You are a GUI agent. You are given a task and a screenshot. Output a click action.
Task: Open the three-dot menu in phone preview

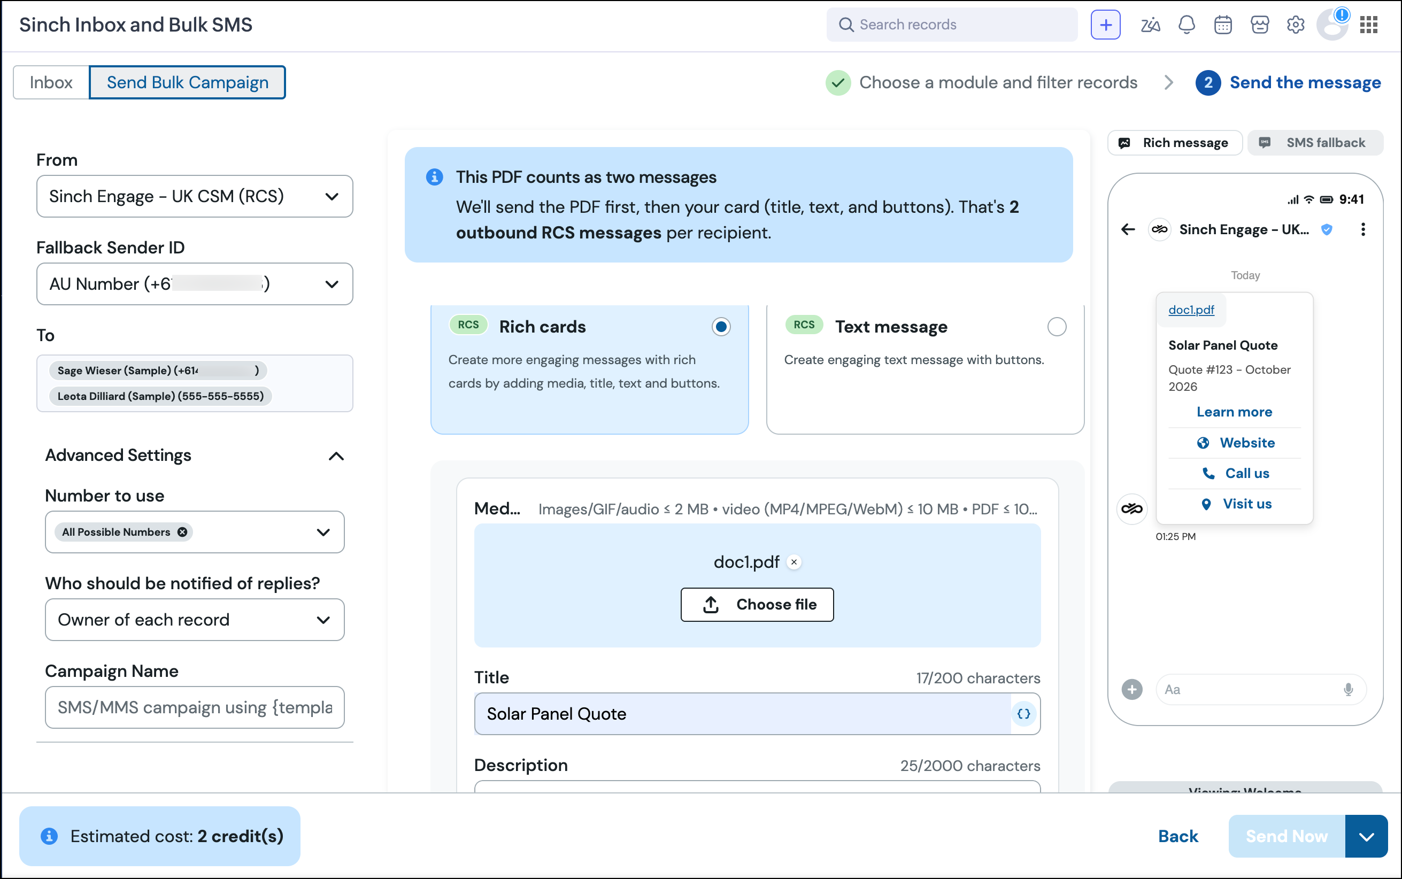click(1362, 229)
